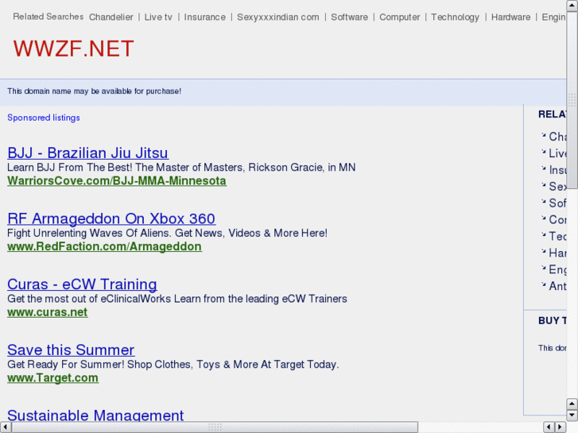Open the Sustainable Management ad title

[x=95, y=416]
